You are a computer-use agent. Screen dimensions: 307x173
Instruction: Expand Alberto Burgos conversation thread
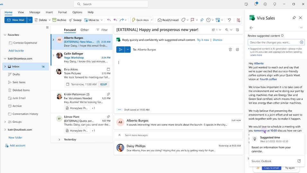[x=53, y=40]
